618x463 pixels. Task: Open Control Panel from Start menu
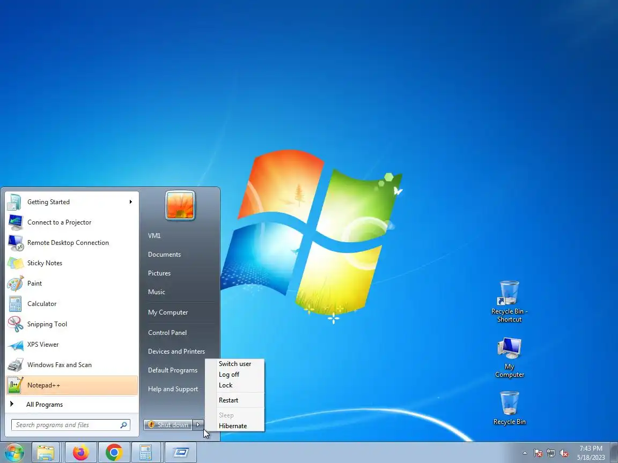(x=167, y=333)
